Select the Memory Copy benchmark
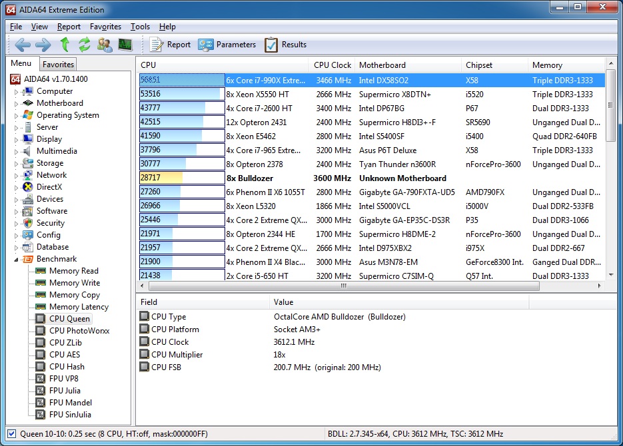623x446 pixels. click(x=75, y=295)
